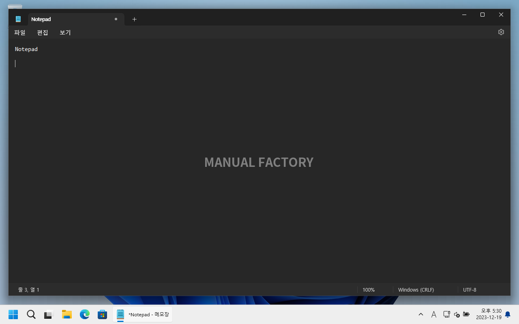This screenshot has height=324, width=519.
Task: Minimize the Notepad window
Action: point(464,15)
